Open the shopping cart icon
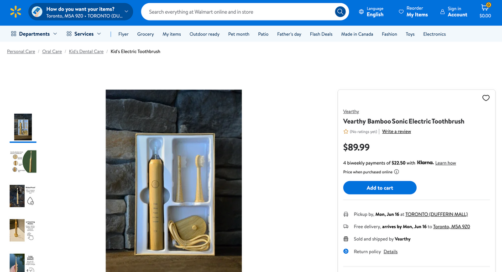Screen dimensions: 502x272 tap(485, 8)
